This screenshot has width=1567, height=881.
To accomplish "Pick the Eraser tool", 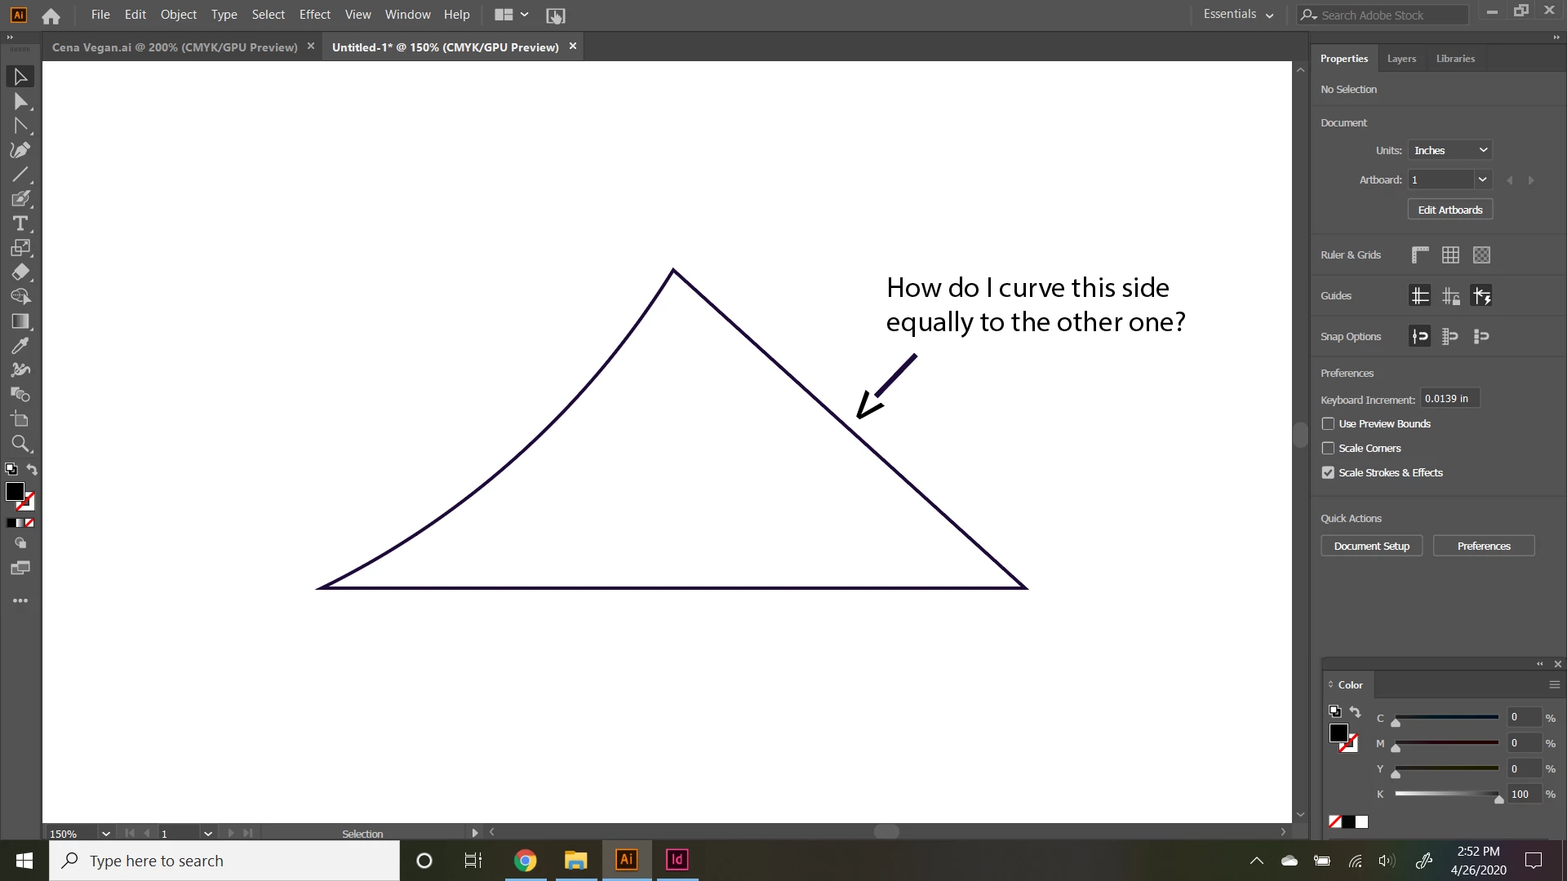I will (20, 272).
